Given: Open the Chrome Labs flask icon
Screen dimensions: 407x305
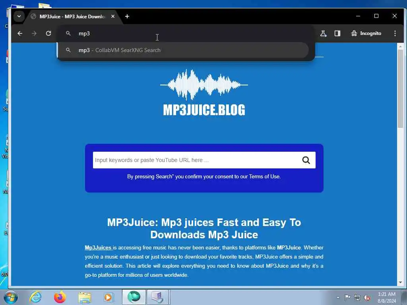Looking at the screenshot, I should [323, 33].
